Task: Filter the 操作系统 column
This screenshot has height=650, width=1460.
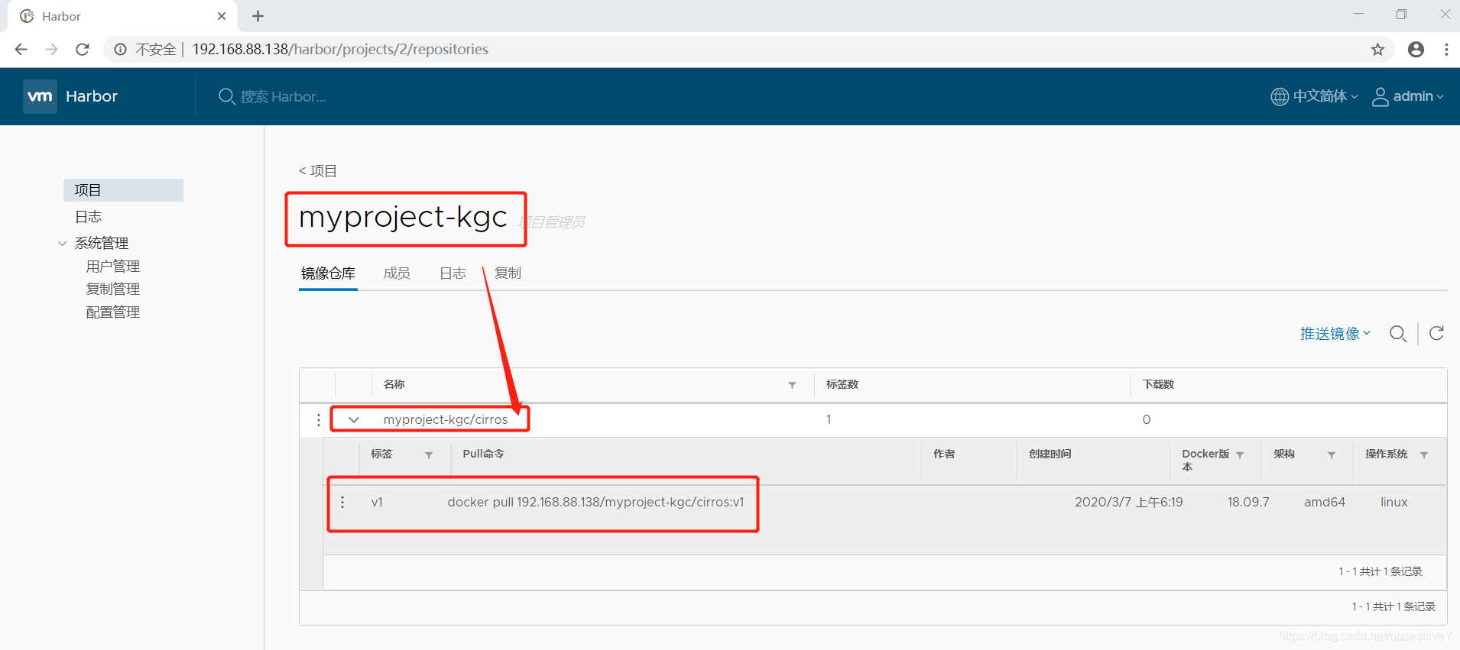Action: pyautogui.click(x=1424, y=455)
